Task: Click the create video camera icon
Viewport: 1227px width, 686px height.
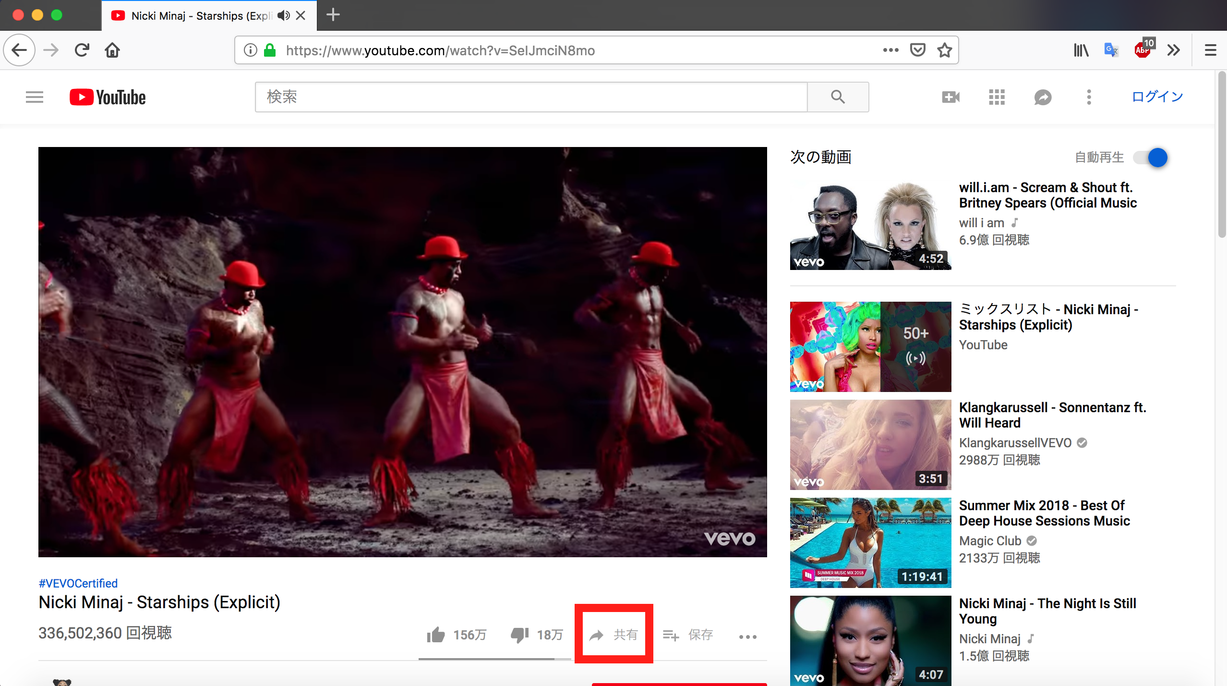Action: click(x=950, y=97)
